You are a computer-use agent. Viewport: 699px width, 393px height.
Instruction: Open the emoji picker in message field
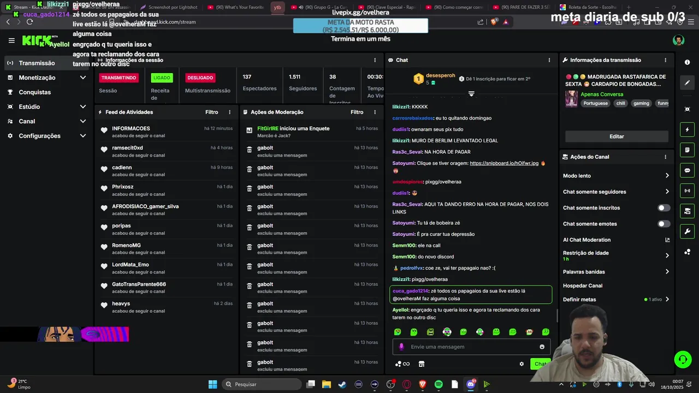coord(542,347)
